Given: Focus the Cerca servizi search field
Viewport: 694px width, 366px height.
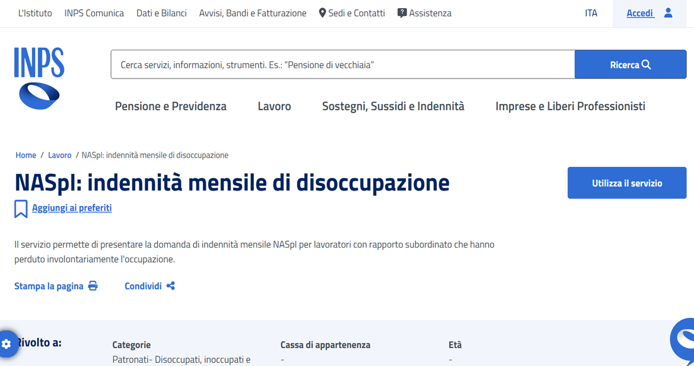Looking at the screenshot, I should point(342,65).
